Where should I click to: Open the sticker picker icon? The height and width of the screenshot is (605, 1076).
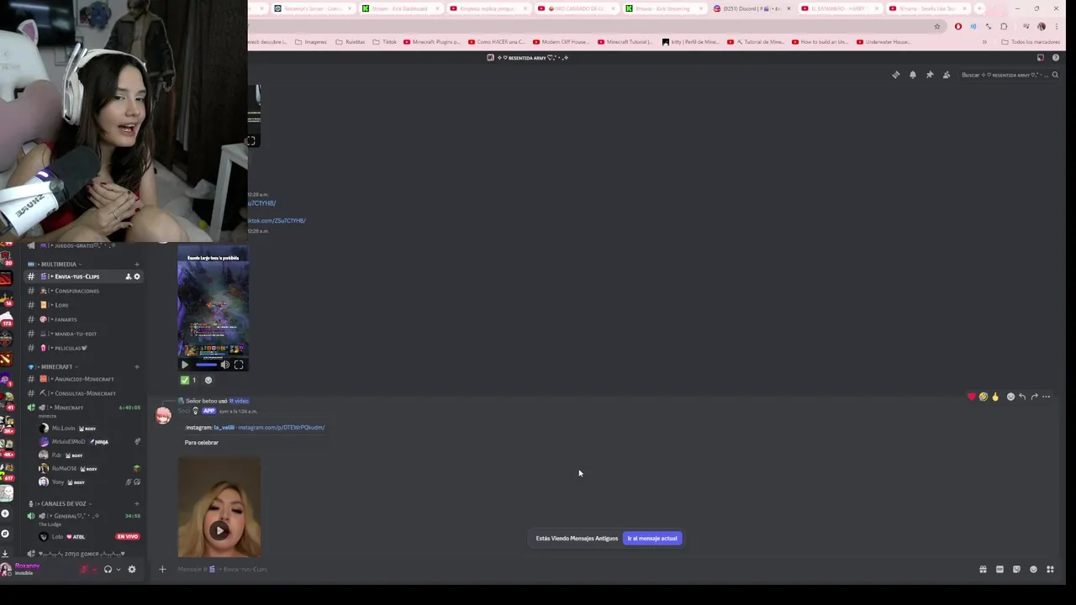tap(1016, 570)
